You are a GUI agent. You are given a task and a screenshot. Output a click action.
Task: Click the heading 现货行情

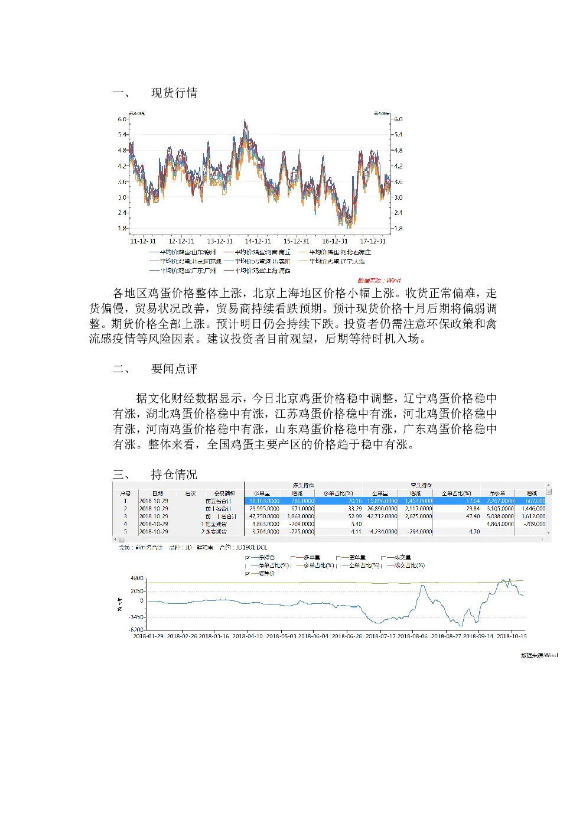pos(174,93)
